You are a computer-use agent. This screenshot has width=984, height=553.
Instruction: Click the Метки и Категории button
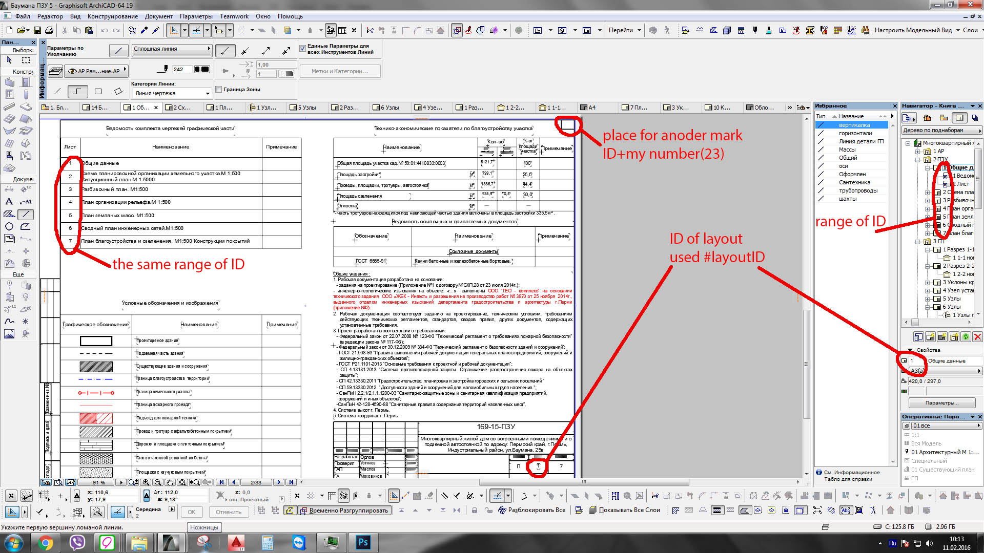coord(340,71)
